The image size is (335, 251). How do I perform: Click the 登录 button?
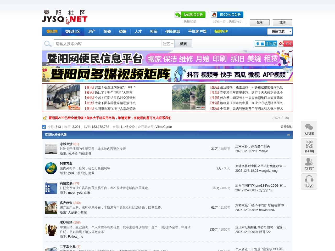[x=260, y=22]
